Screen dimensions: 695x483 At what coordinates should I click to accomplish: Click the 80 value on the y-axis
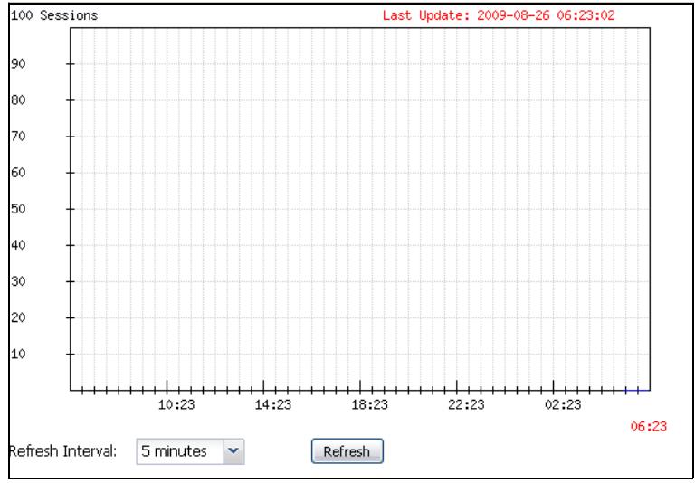tap(18, 99)
